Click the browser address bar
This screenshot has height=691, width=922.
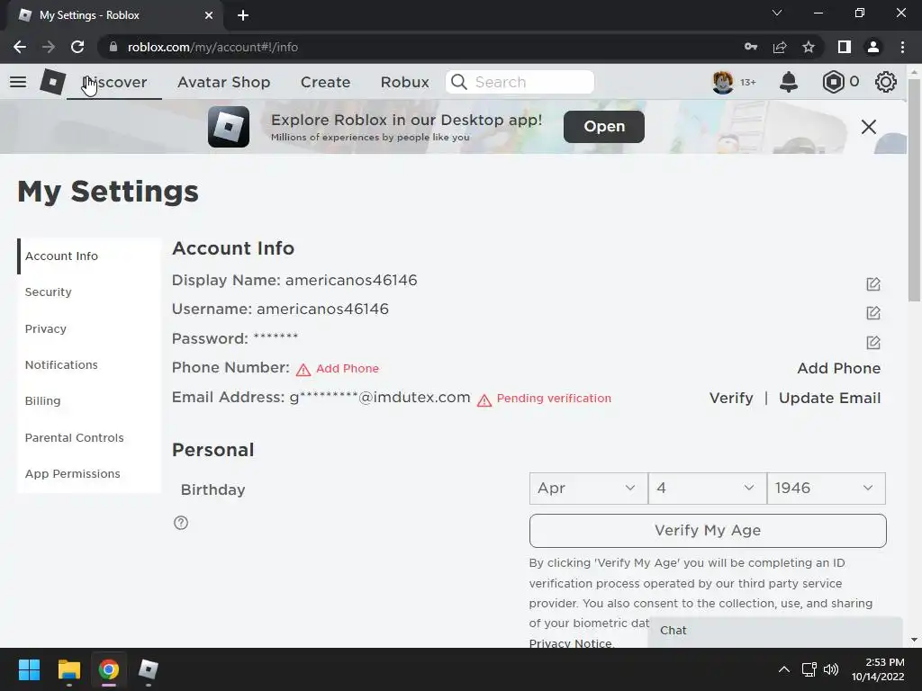tap(423, 47)
